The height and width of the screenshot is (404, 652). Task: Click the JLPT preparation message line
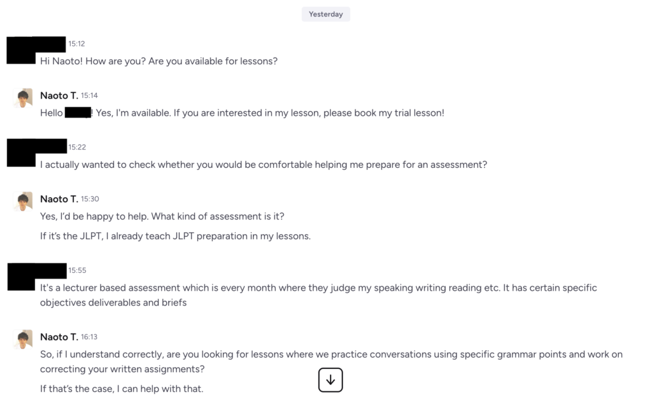click(176, 236)
